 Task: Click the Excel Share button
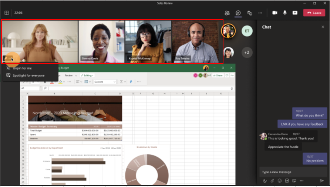(x=218, y=76)
